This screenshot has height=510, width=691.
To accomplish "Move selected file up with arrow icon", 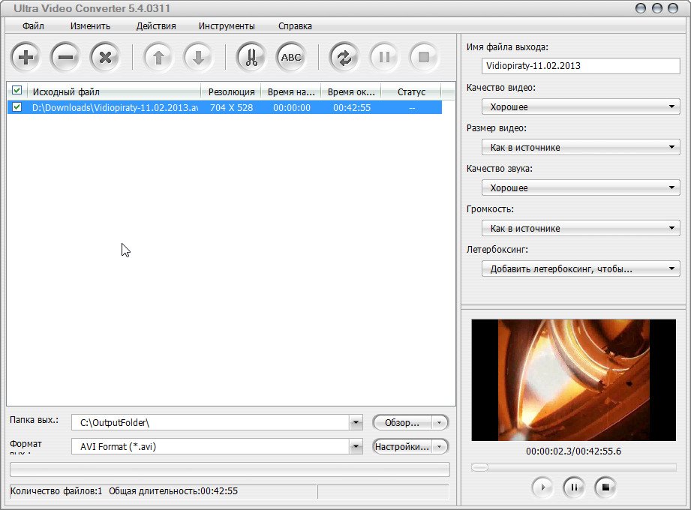I will click(158, 57).
